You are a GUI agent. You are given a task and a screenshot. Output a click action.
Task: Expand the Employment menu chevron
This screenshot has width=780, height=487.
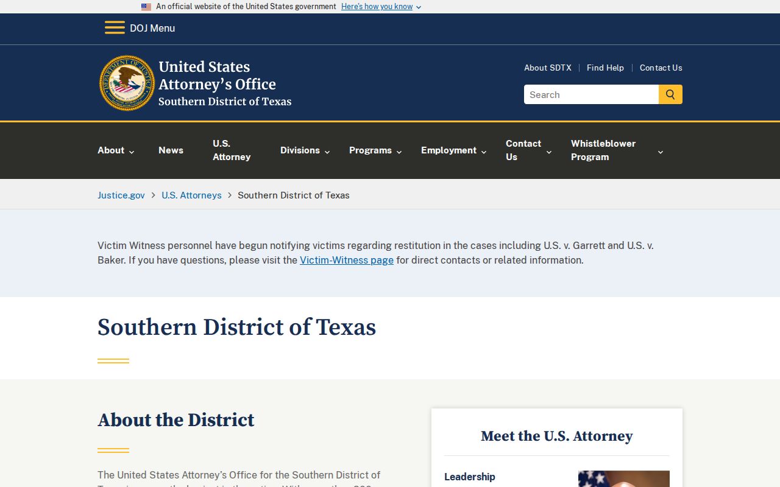click(484, 152)
